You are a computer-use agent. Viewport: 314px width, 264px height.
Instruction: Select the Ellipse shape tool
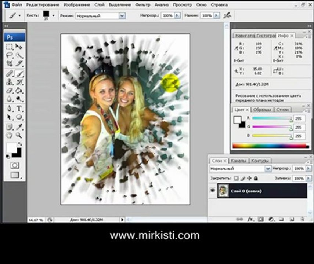click(x=19, y=117)
